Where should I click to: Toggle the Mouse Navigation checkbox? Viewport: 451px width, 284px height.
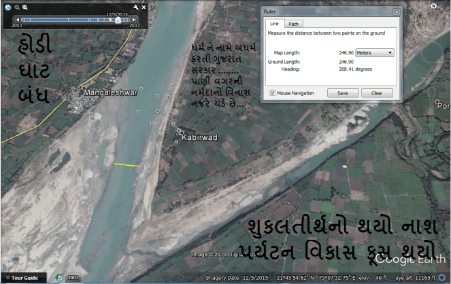point(273,92)
